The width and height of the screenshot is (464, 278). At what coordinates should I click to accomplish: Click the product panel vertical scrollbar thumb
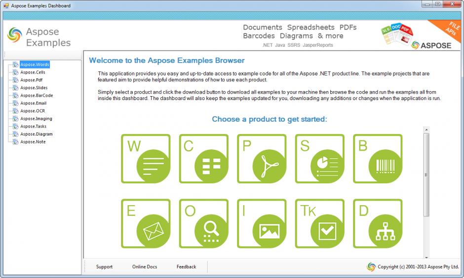[x=426, y=174]
